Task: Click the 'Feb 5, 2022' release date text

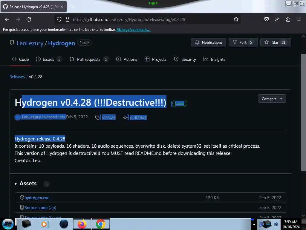Action: [77, 117]
